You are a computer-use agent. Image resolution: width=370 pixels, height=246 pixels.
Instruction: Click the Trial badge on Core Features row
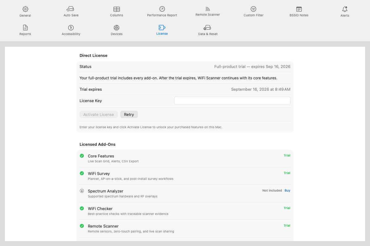(287, 156)
